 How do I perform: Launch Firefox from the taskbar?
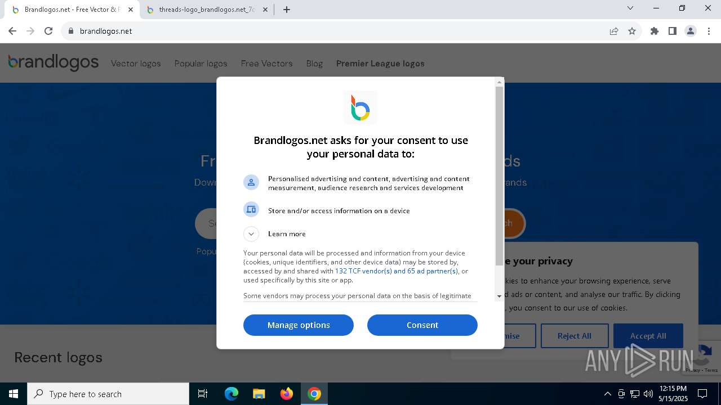287,394
